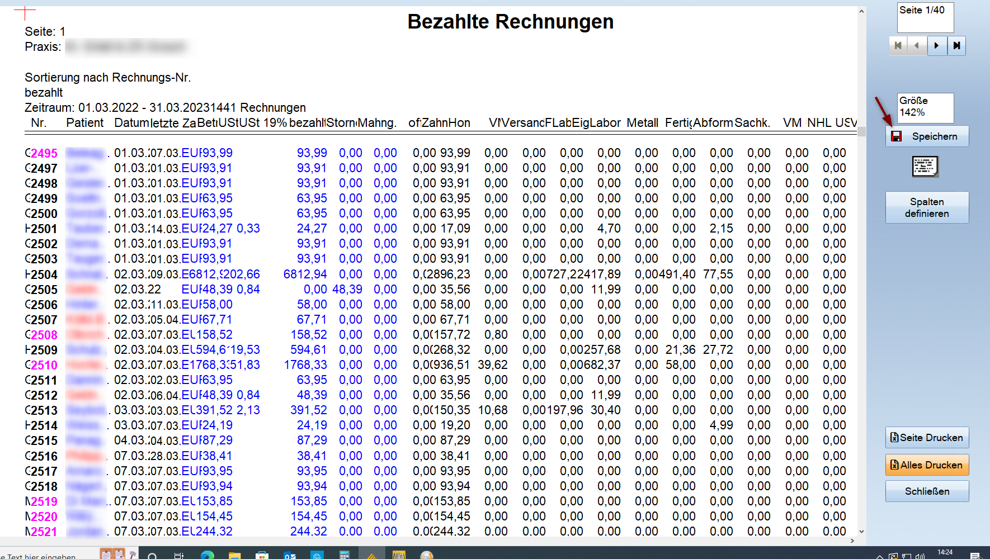Select invoice number 2495

tap(44, 153)
